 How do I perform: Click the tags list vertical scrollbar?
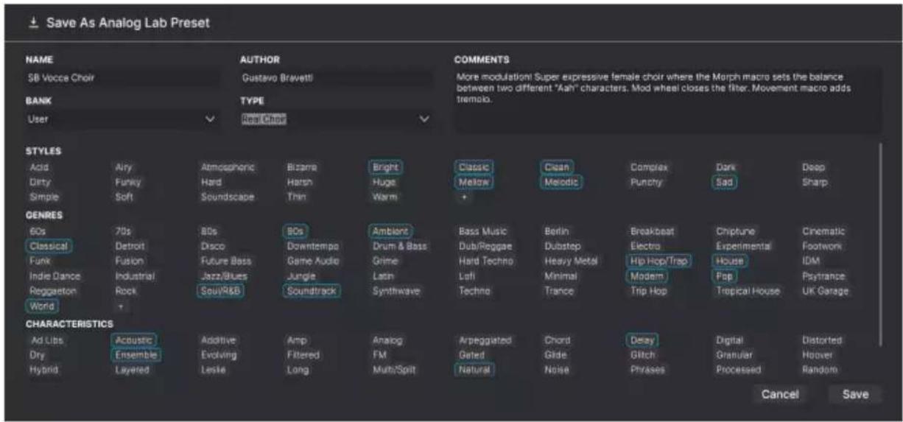(881, 243)
